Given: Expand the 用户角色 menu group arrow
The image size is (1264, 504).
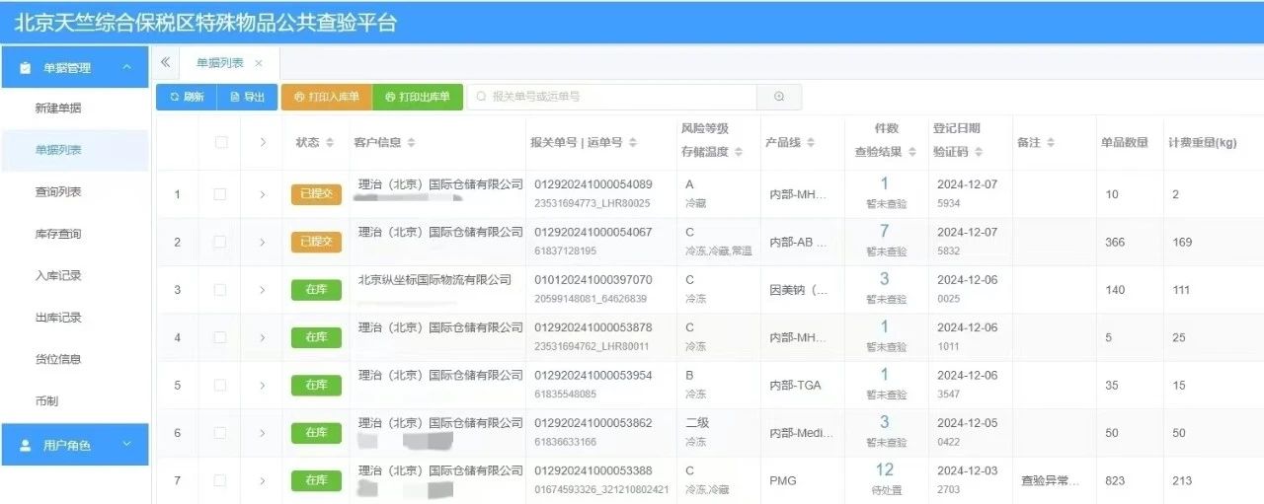Looking at the screenshot, I should click(126, 445).
